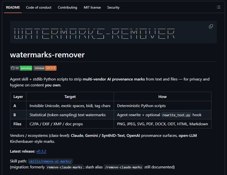Viewport: 227px width, 175px height.
Task: Click 'Statistical (token-sampling) text watermarks' cell
Action: pos(70,115)
